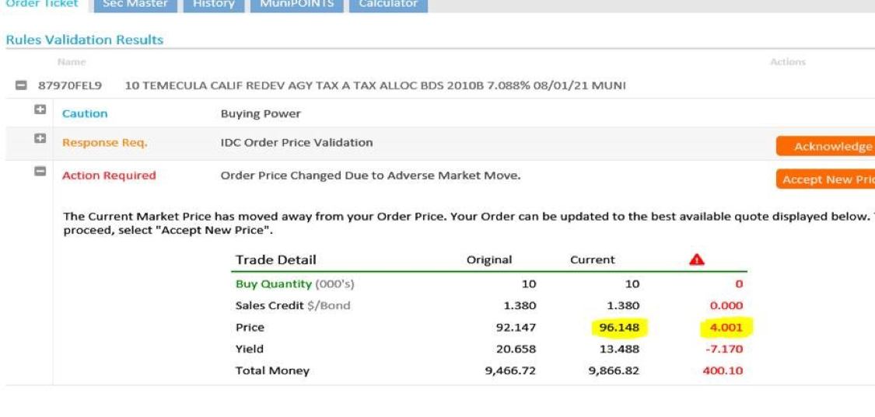The width and height of the screenshot is (875, 417).
Task: Click the red warning triangle icon
Action: click(x=697, y=260)
